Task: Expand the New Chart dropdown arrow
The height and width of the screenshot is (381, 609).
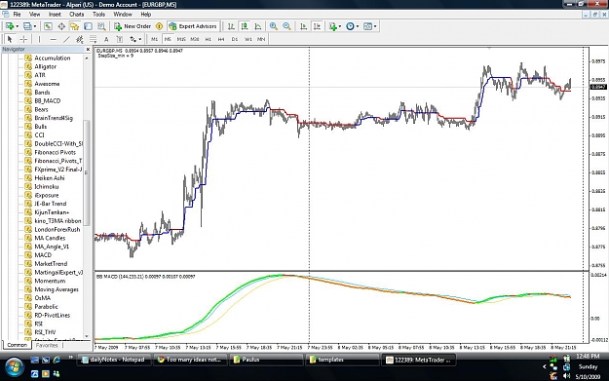Action: [18, 26]
